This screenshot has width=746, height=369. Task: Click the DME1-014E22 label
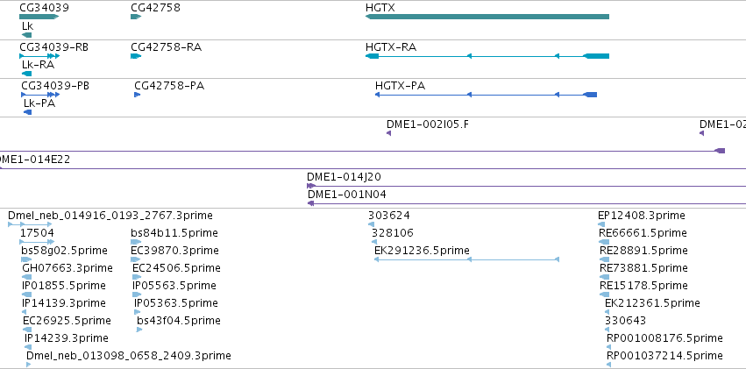click(x=34, y=160)
